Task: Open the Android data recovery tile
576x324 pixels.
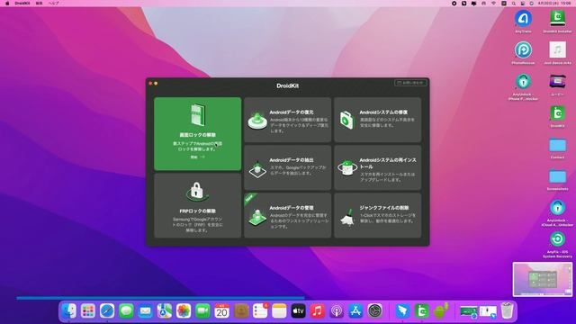Action: coord(288,120)
